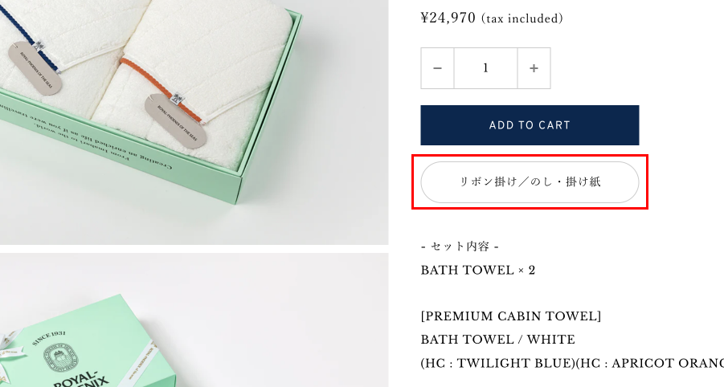Screen dimensions: 724x387
Task: Click the BATH TOWEL × 2 line
Action: [478, 270]
